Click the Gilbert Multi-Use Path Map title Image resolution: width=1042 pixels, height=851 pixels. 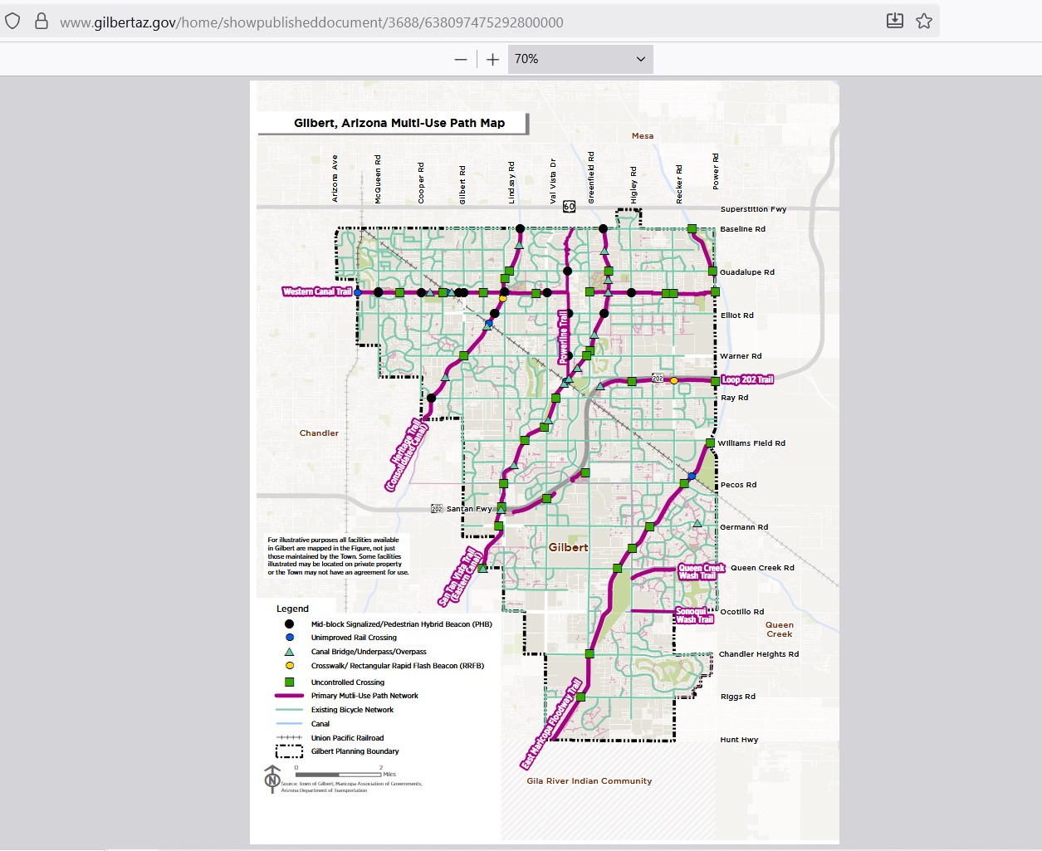tap(399, 123)
